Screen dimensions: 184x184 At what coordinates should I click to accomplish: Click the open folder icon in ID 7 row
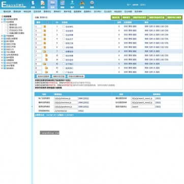pyautogui.click(x=45, y=51)
